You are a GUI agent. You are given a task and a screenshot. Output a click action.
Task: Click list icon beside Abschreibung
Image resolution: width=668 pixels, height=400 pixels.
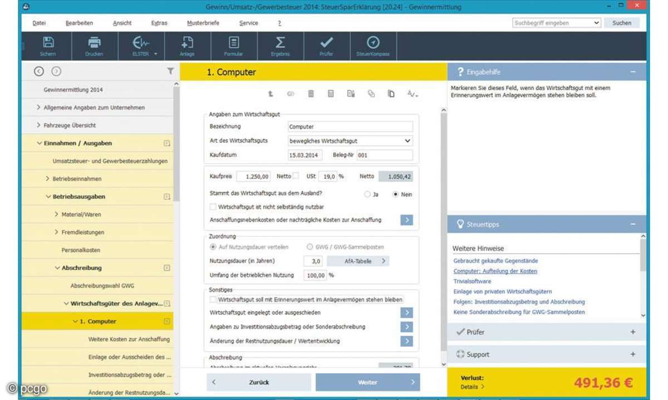point(166,268)
